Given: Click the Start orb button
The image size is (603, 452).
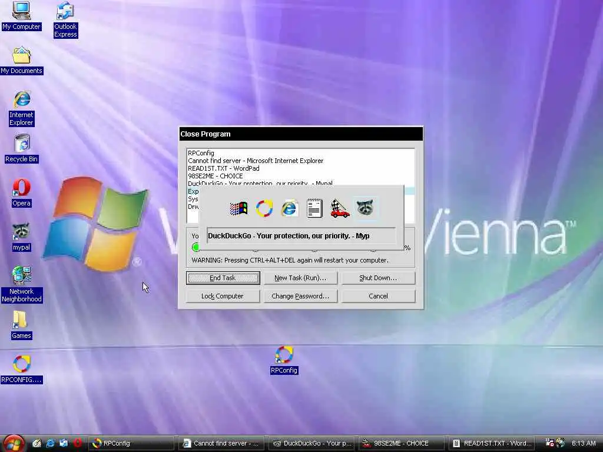Looking at the screenshot, I should pos(13,443).
